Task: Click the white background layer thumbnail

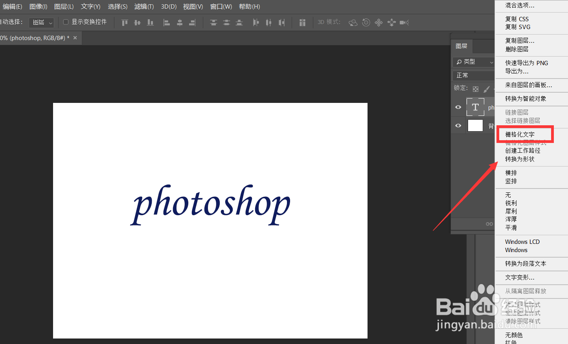Action: click(475, 126)
